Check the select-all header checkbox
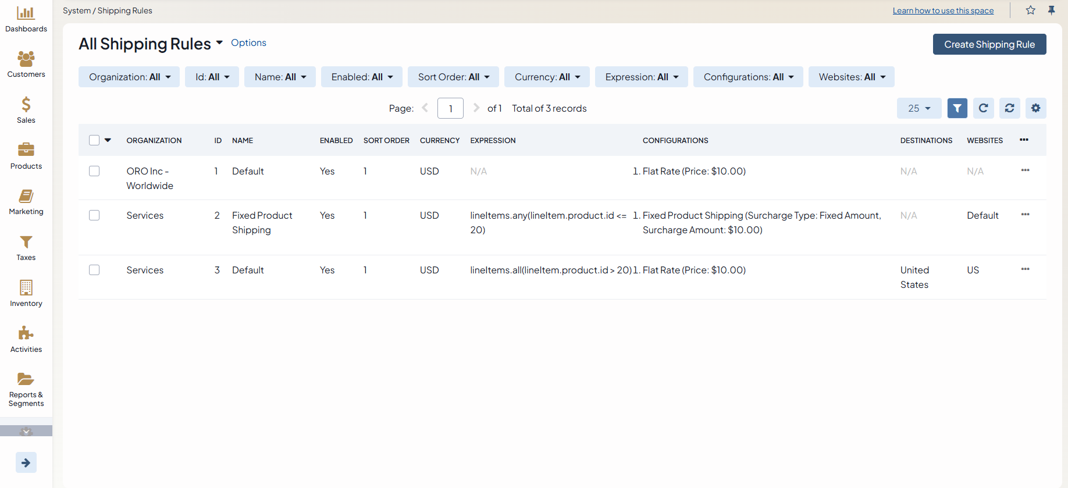The image size is (1068, 488). click(x=94, y=140)
